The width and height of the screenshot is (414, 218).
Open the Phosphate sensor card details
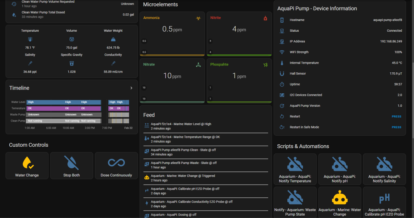(x=239, y=80)
